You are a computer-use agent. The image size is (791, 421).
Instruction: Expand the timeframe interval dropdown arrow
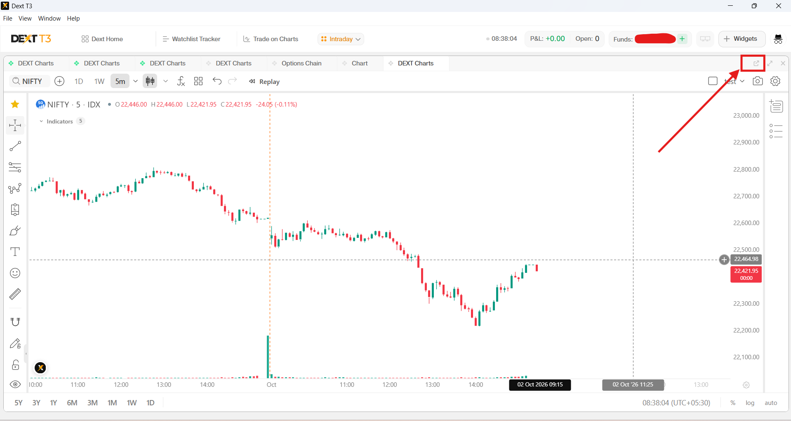(135, 81)
